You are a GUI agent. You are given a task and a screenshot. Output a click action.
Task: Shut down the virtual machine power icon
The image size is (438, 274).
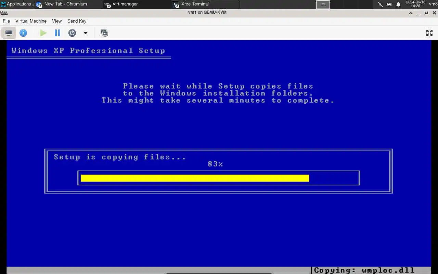point(72,33)
